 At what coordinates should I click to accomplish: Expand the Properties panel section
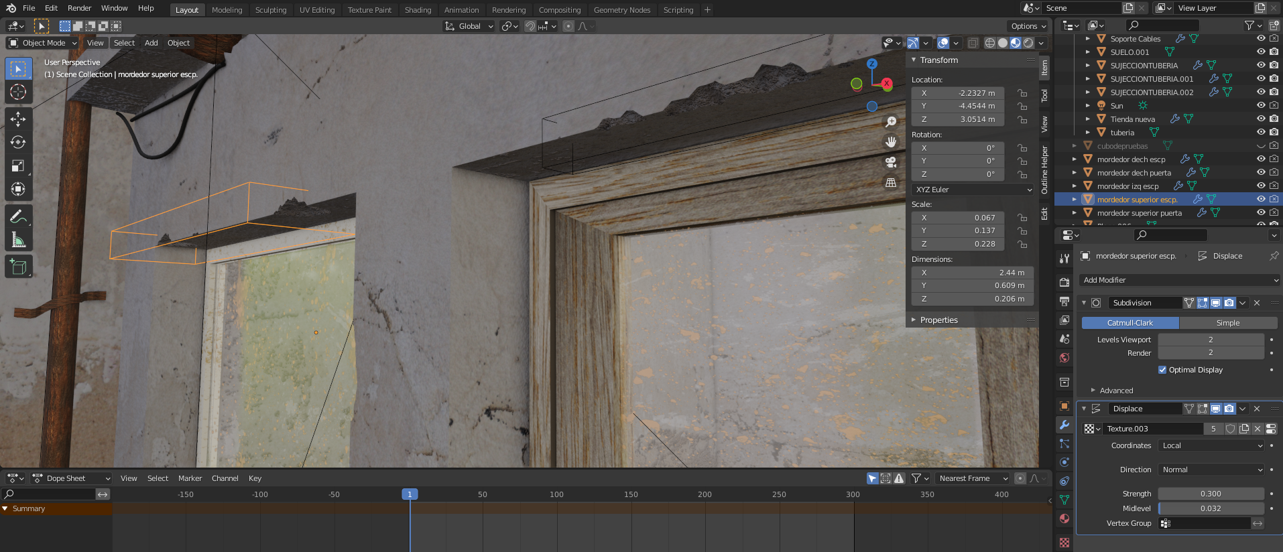coord(938,320)
